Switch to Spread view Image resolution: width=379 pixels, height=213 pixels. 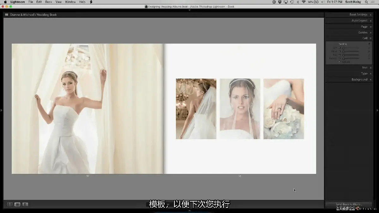click(17, 204)
